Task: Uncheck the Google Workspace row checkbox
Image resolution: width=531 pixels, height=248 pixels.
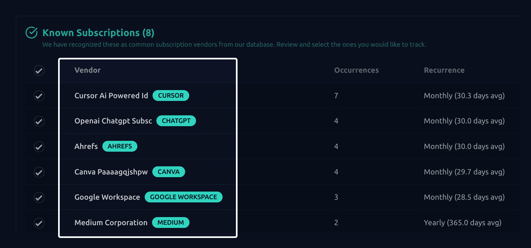Action: (39, 198)
